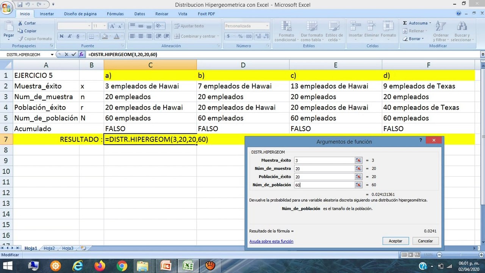
Task: Open Firefox from the taskbar
Action: [100, 266]
